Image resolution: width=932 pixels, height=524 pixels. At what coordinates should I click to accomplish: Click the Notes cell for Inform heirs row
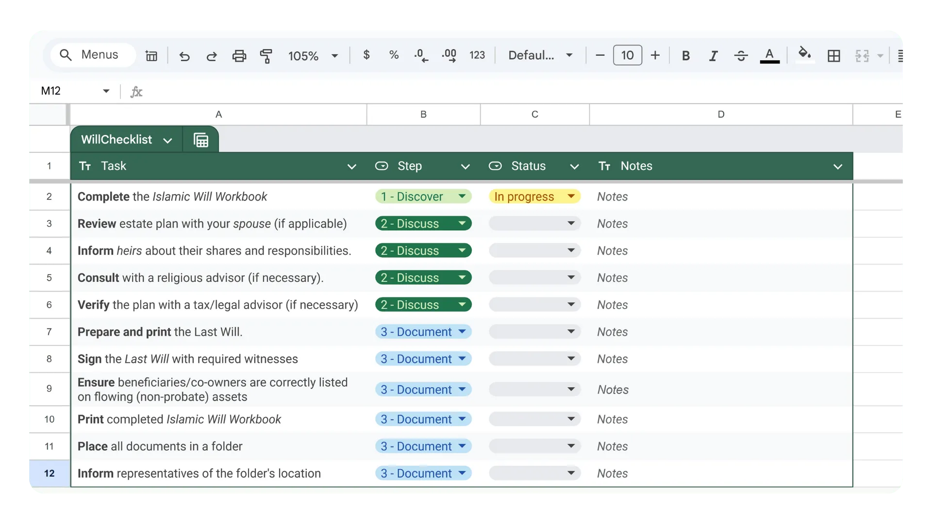[x=721, y=251]
